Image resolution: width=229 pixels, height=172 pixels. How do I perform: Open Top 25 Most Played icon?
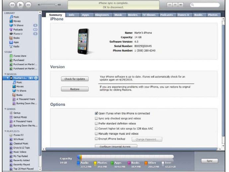(x=11, y=169)
